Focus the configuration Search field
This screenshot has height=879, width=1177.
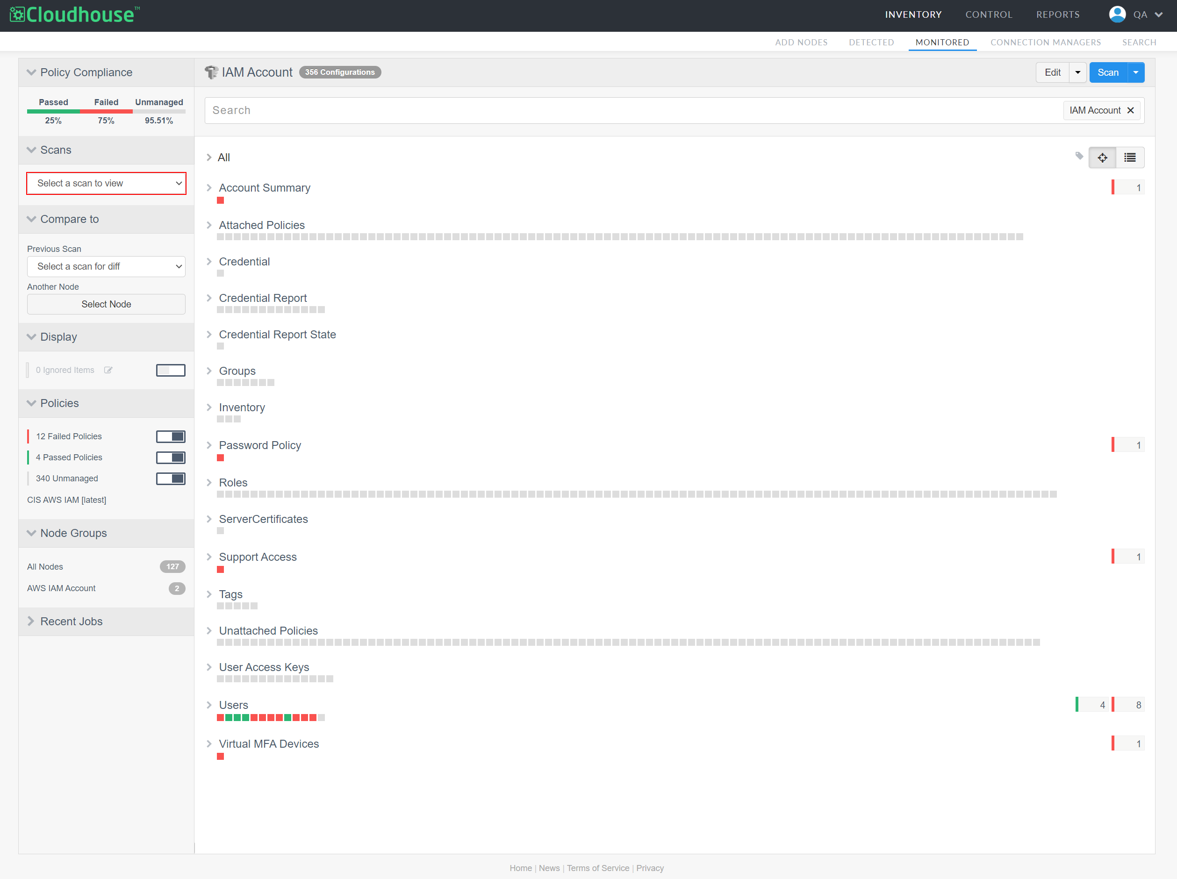(x=633, y=110)
